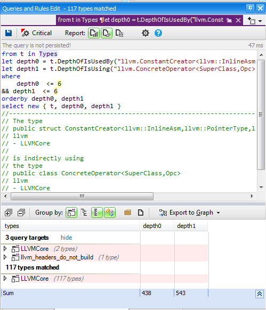The height and width of the screenshot is (310, 266).
Task: Open query settings gear icon
Action: [x=146, y=33]
